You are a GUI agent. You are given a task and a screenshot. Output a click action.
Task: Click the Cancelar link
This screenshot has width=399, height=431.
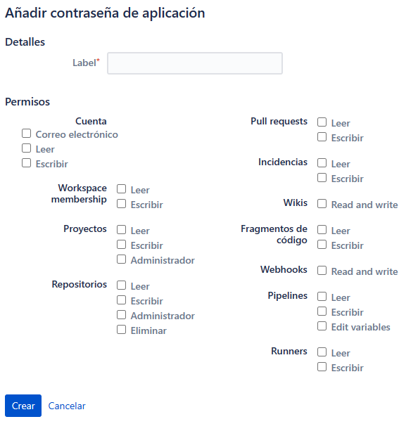point(67,406)
